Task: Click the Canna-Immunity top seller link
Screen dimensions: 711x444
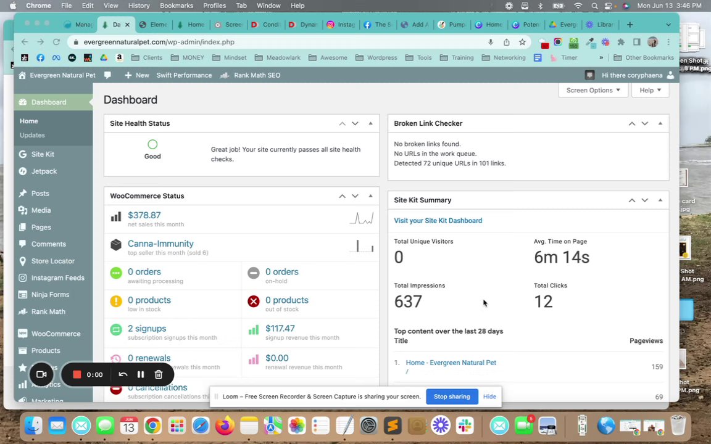Action: pos(160,244)
